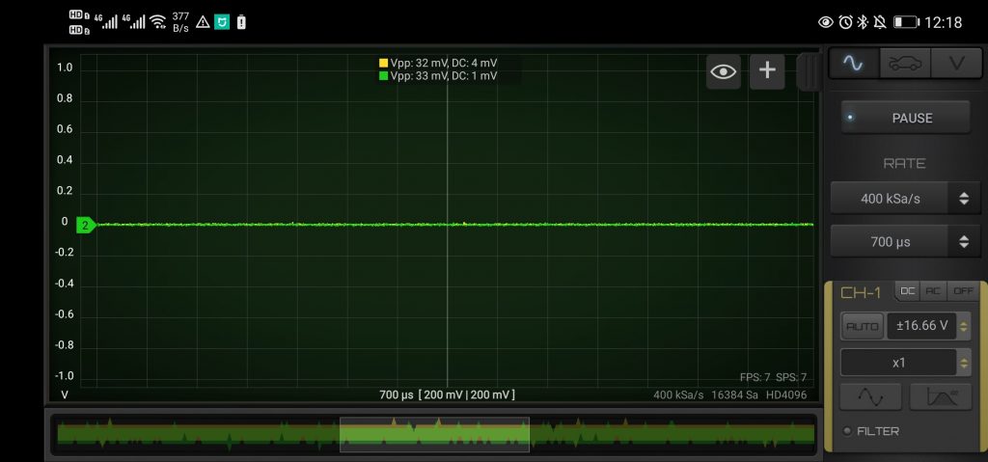Open the 700 µs time base dropdown
Image resolution: width=988 pixels, height=462 pixels.
(x=901, y=242)
